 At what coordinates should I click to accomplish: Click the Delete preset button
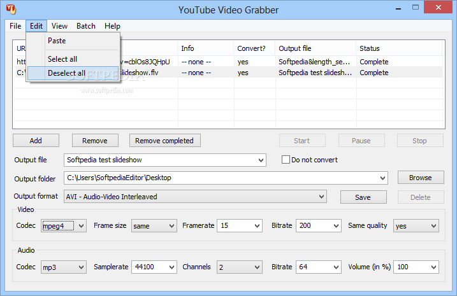click(x=421, y=197)
